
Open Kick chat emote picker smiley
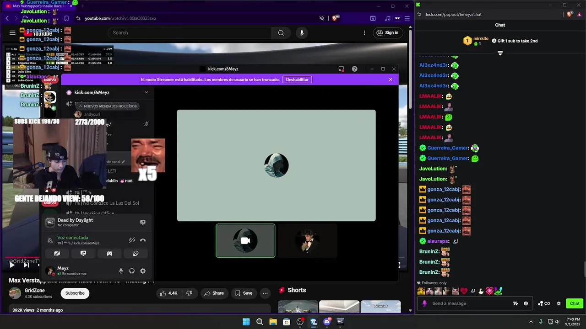click(526, 303)
